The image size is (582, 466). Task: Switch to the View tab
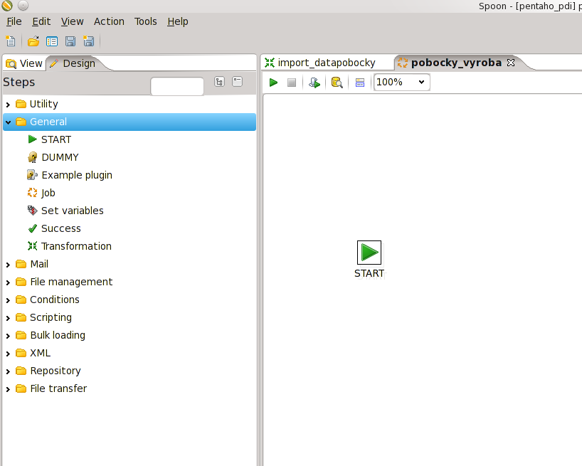pos(25,63)
